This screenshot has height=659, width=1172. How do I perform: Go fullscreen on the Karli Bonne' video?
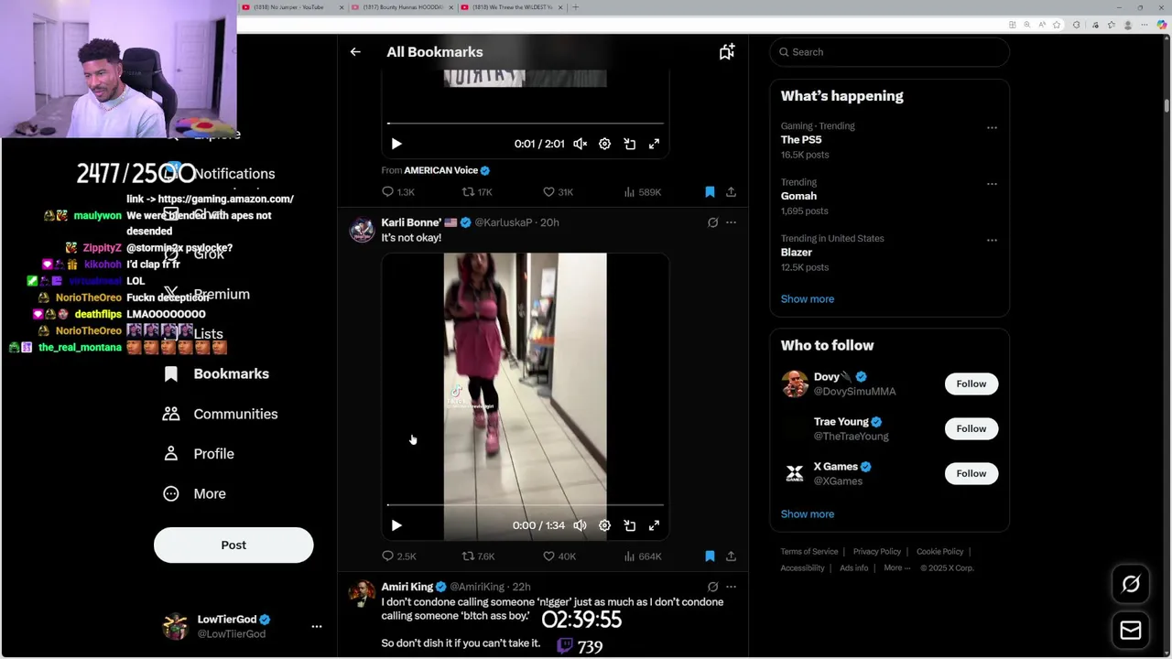tap(654, 525)
